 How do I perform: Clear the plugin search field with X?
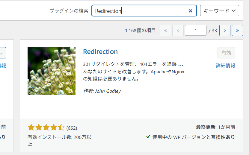(x=190, y=11)
